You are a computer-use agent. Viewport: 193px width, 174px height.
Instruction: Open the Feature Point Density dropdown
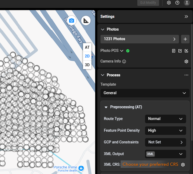click(x=165, y=130)
